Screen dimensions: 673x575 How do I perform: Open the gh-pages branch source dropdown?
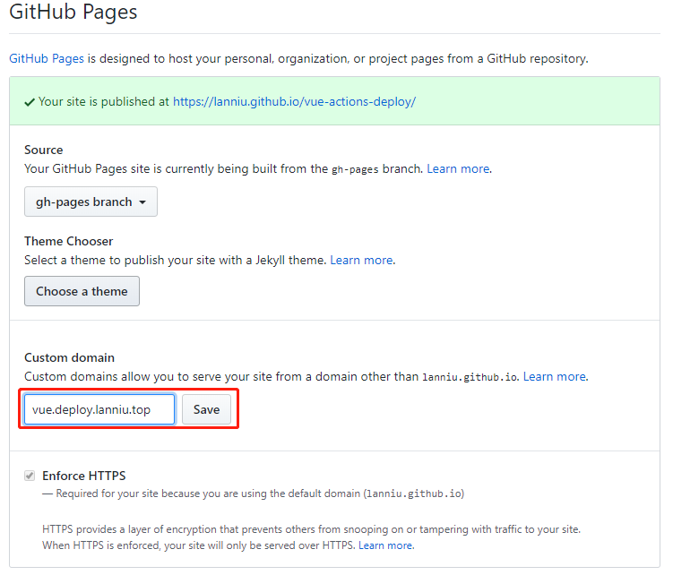coord(91,202)
